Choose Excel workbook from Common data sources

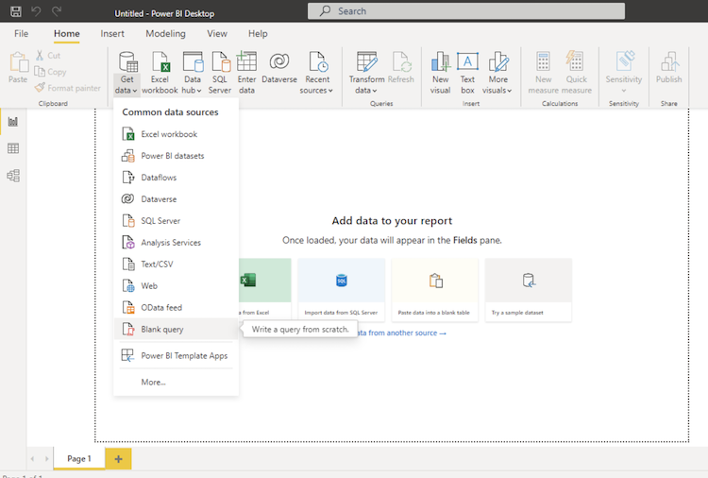[177, 134]
